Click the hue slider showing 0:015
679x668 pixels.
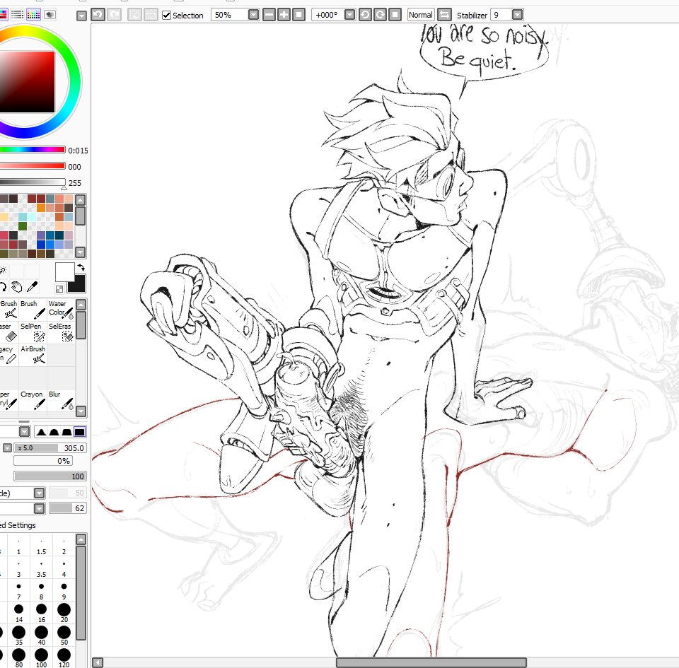click(x=33, y=150)
